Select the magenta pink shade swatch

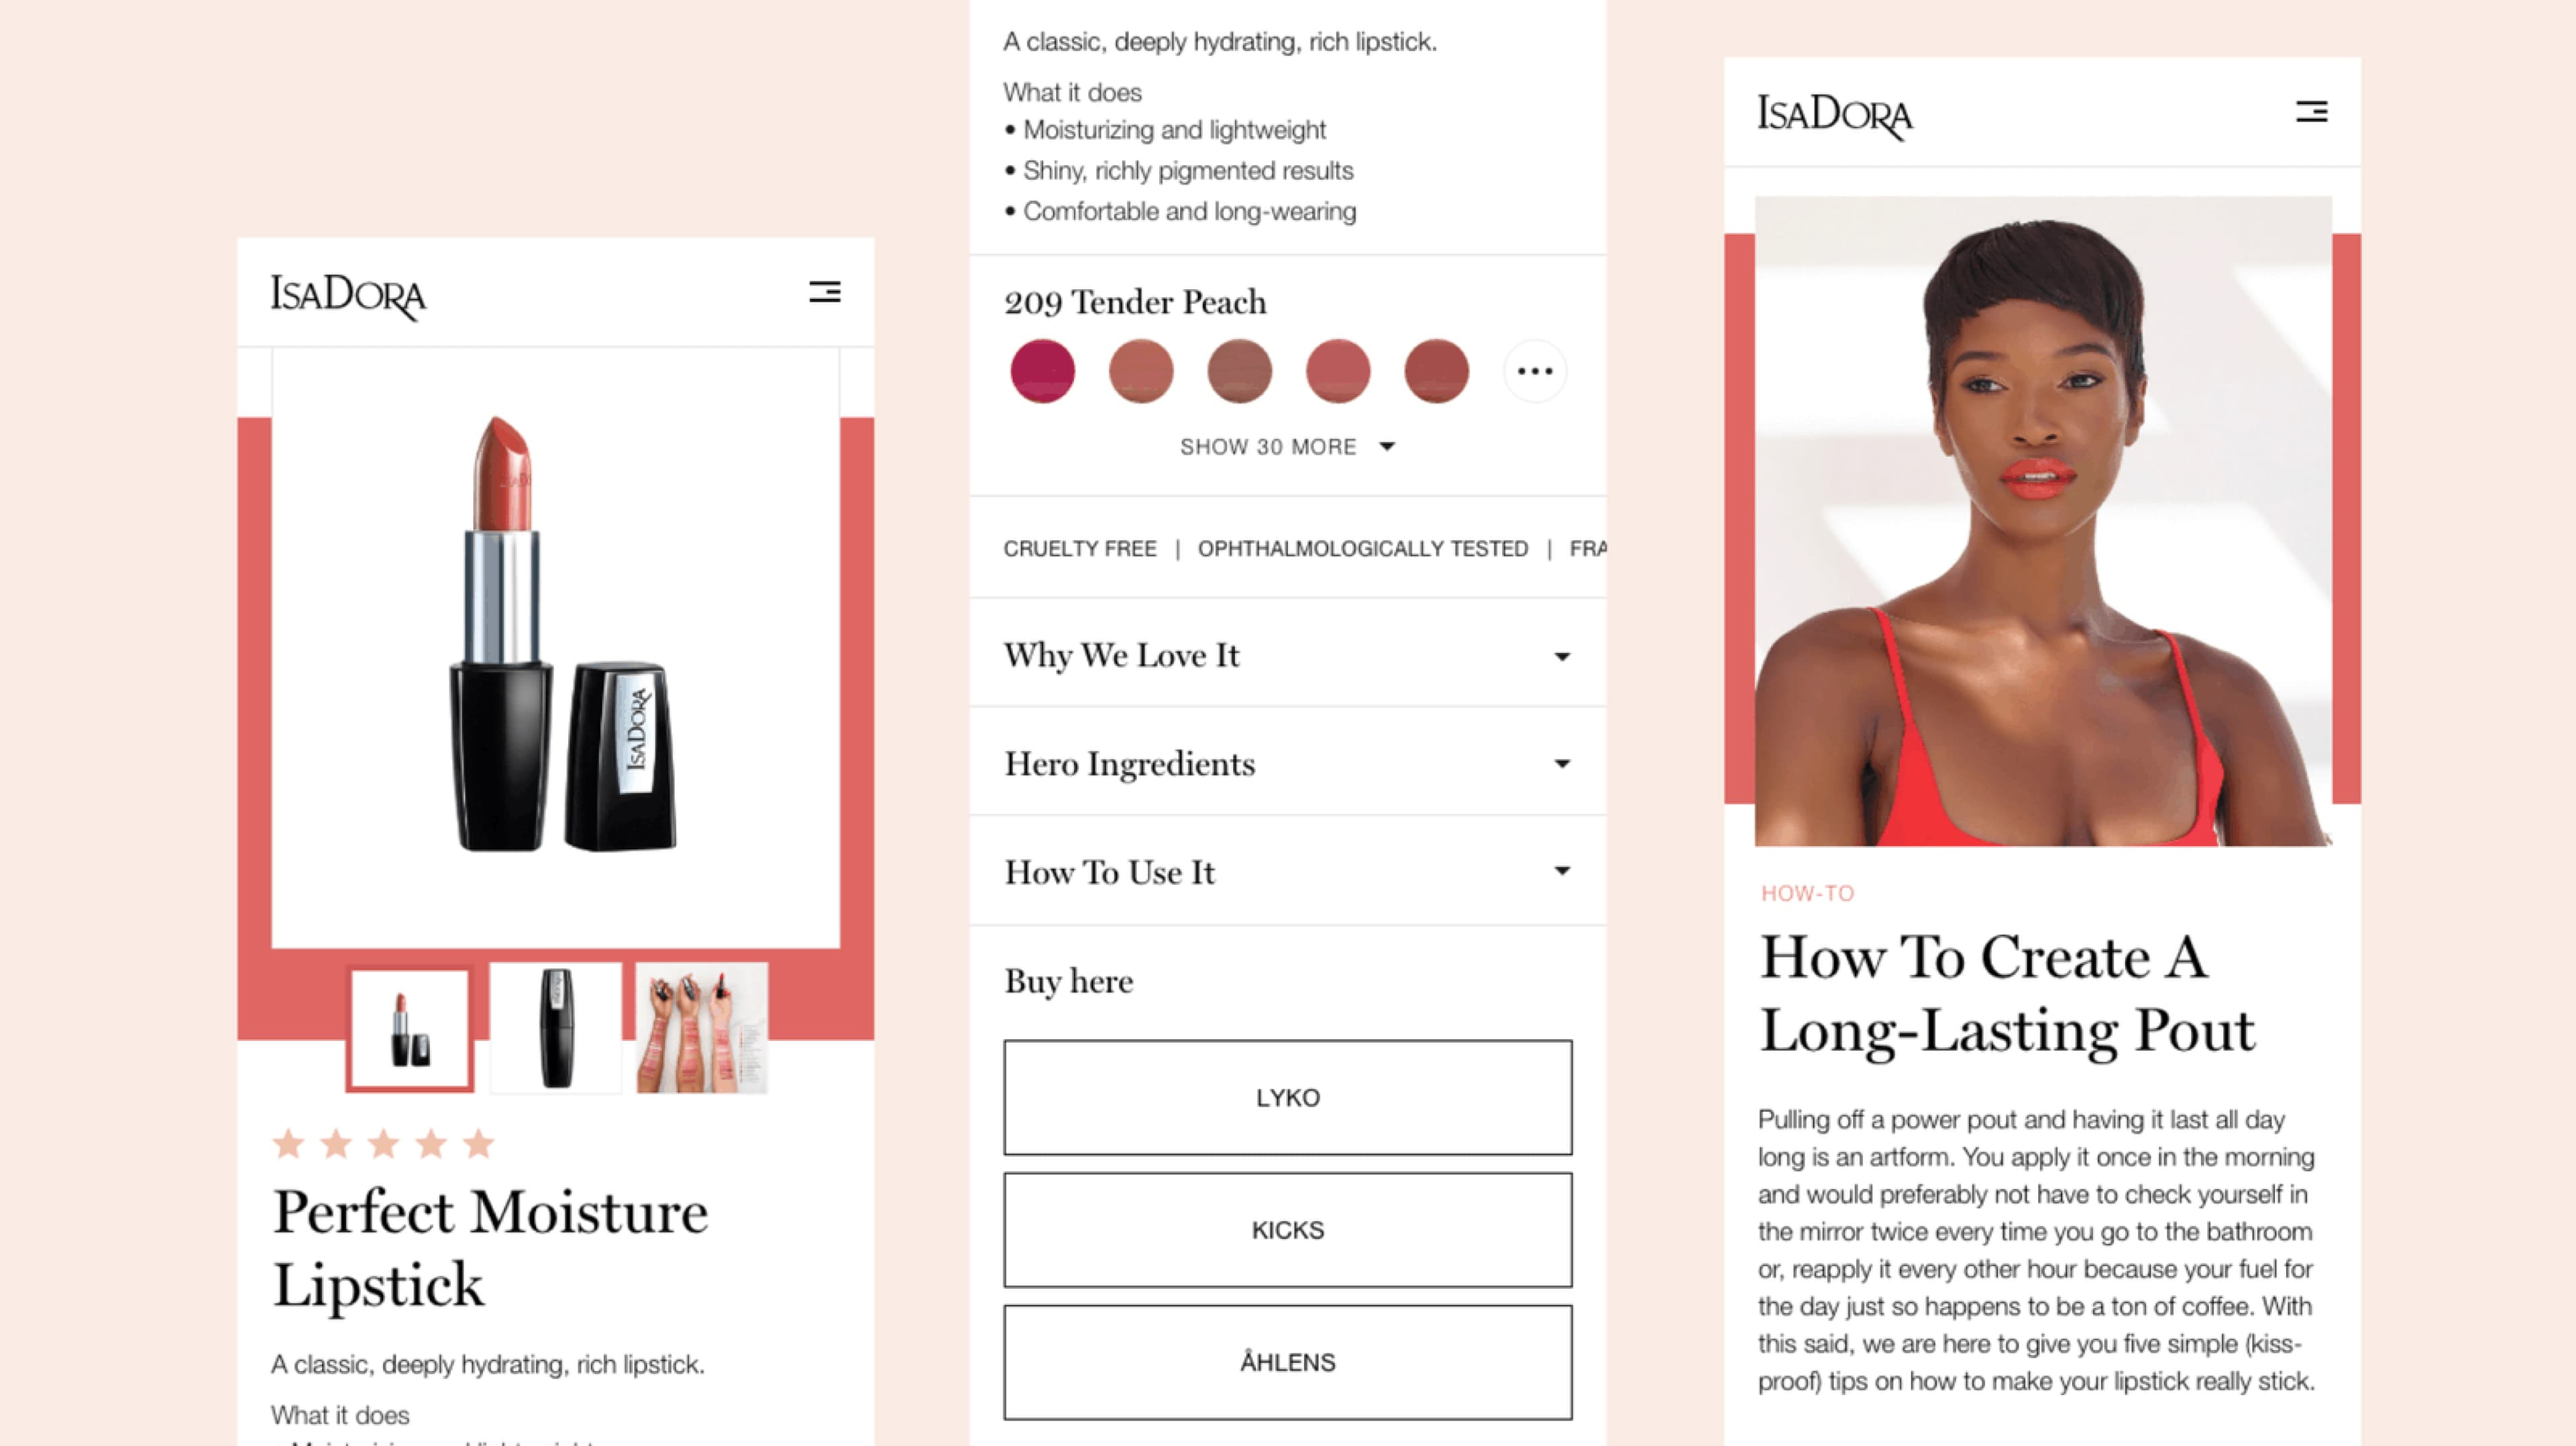[1042, 371]
